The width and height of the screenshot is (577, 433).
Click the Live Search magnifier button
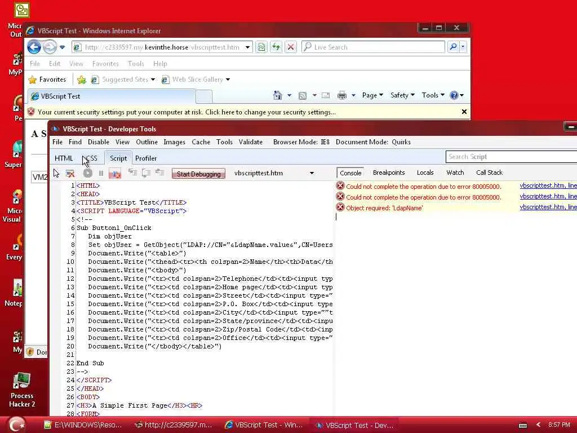point(454,47)
